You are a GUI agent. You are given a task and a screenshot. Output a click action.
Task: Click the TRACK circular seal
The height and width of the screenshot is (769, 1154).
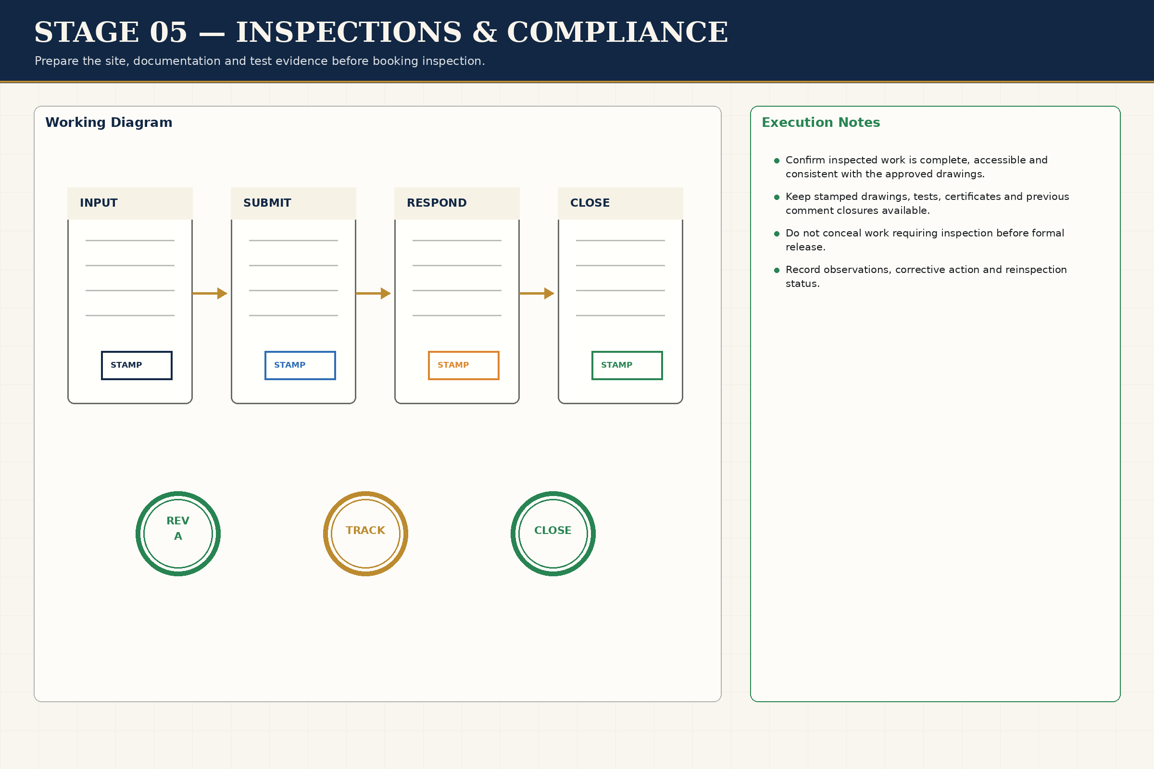point(365,533)
